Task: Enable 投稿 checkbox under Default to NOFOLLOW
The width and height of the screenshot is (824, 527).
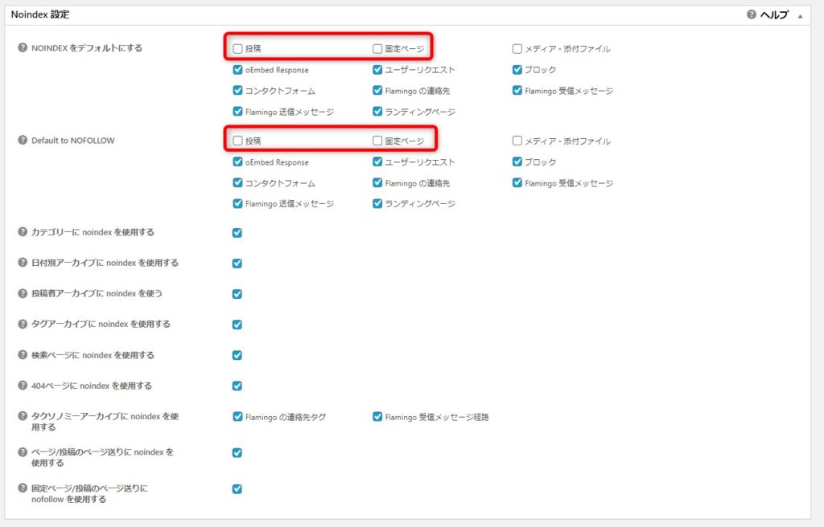Action: tap(237, 141)
